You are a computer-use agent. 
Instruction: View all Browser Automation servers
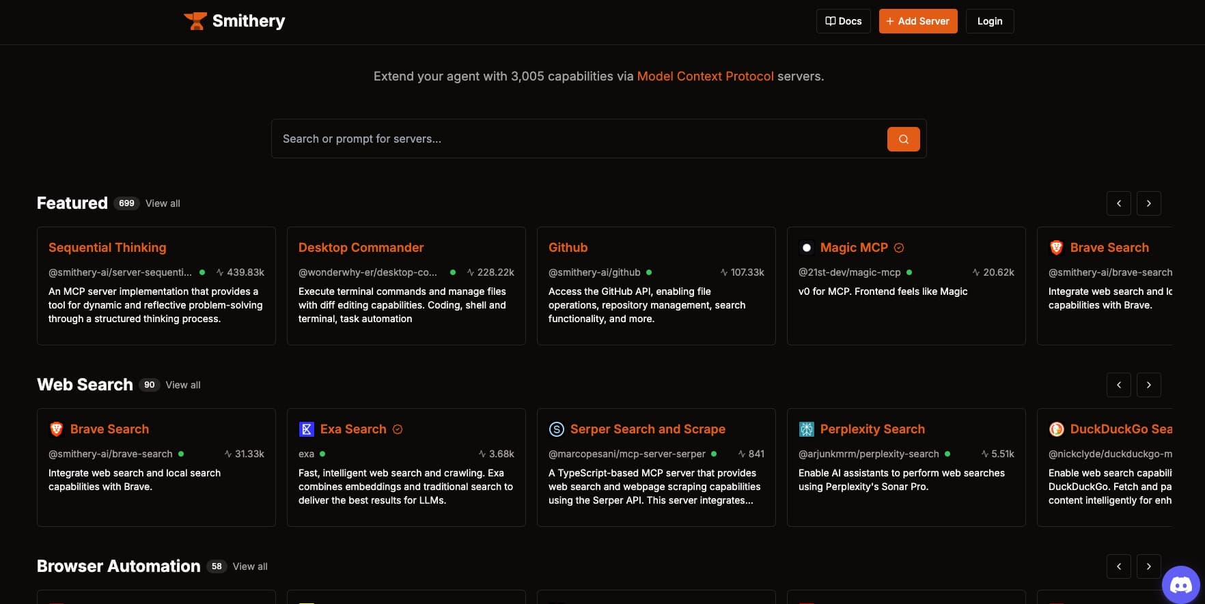[x=250, y=566]
